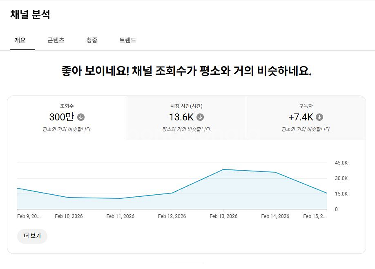This screenshot has height=269, width=375.
Task: Click the trend arrow icon beside +7.4K
Action: 319,117
